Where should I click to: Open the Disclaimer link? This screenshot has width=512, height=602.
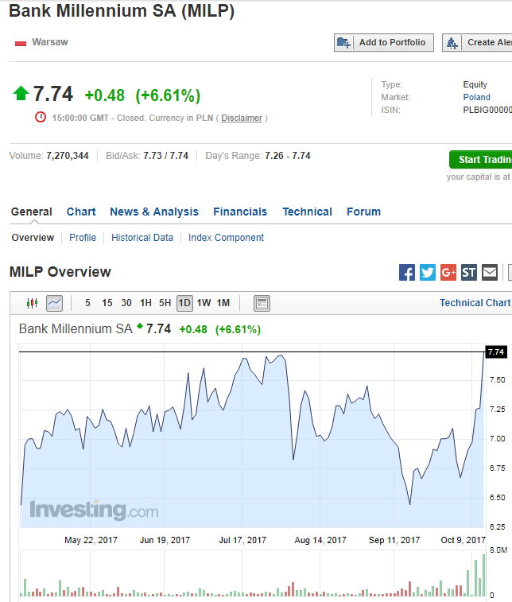(242, 118)
